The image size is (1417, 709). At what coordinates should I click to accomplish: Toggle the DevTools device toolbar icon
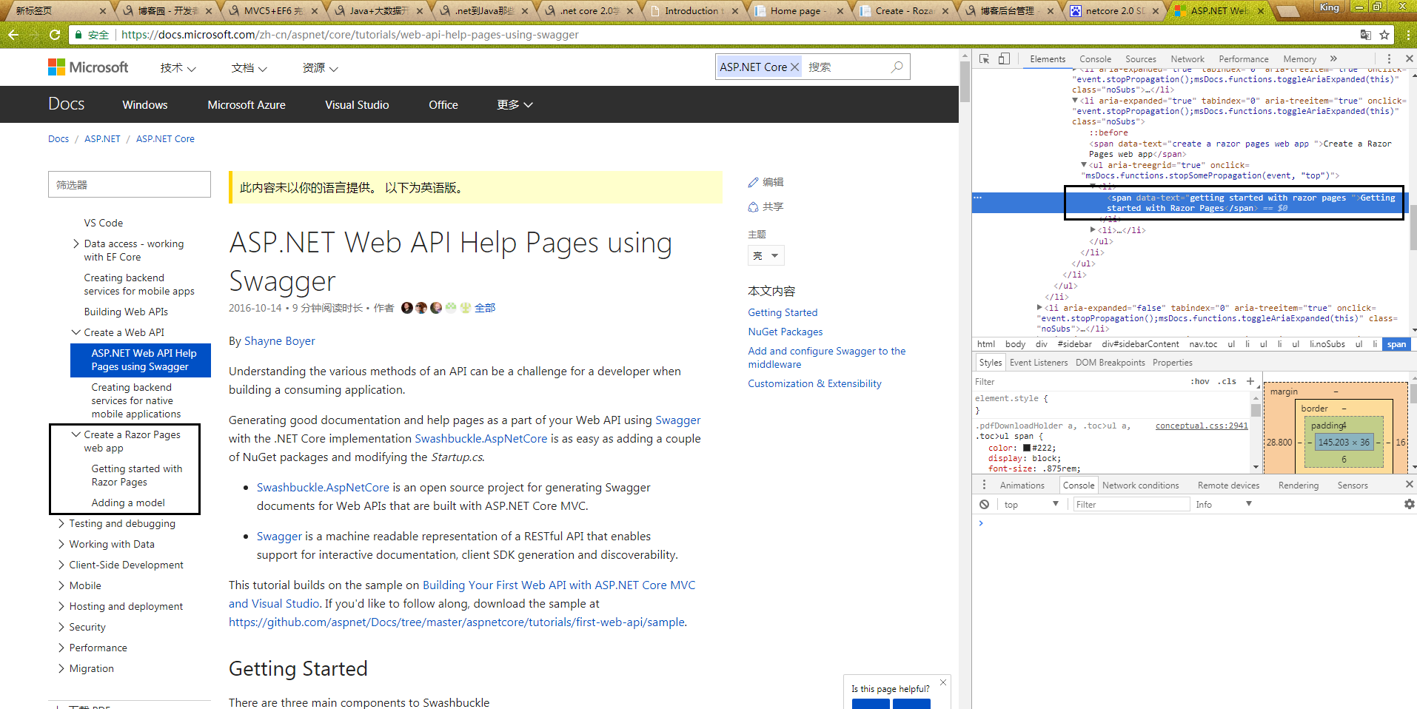(x=1004, y=58)
